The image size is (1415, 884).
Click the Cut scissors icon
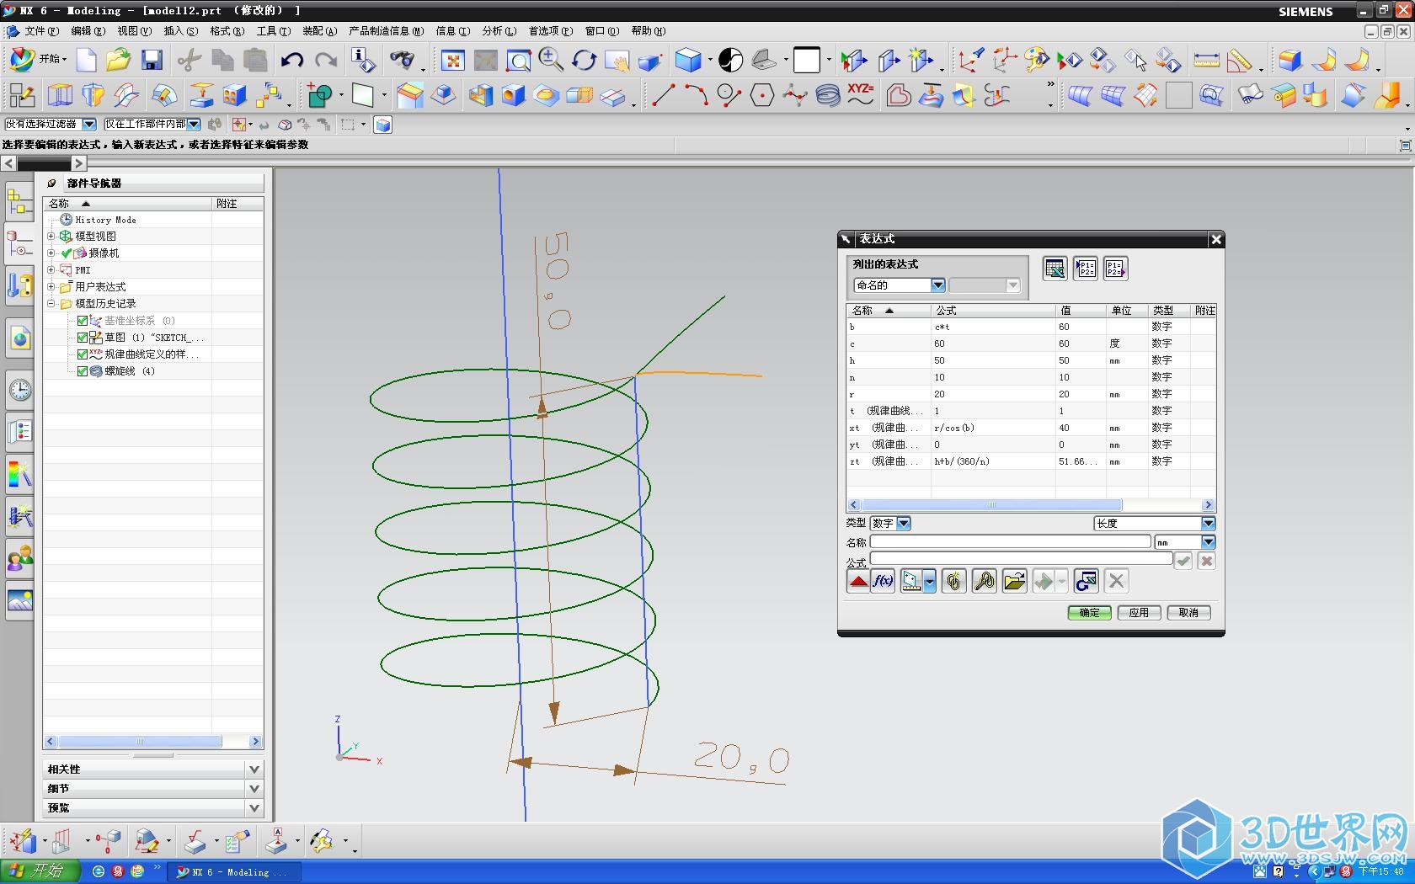pyautogui.click(x=190, y=60)
